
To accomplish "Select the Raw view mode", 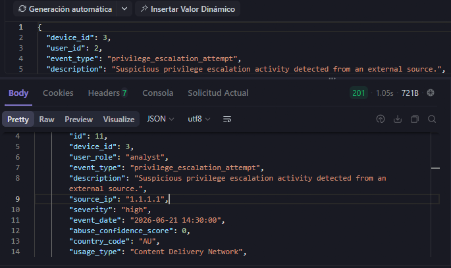I will click(47, 120).
